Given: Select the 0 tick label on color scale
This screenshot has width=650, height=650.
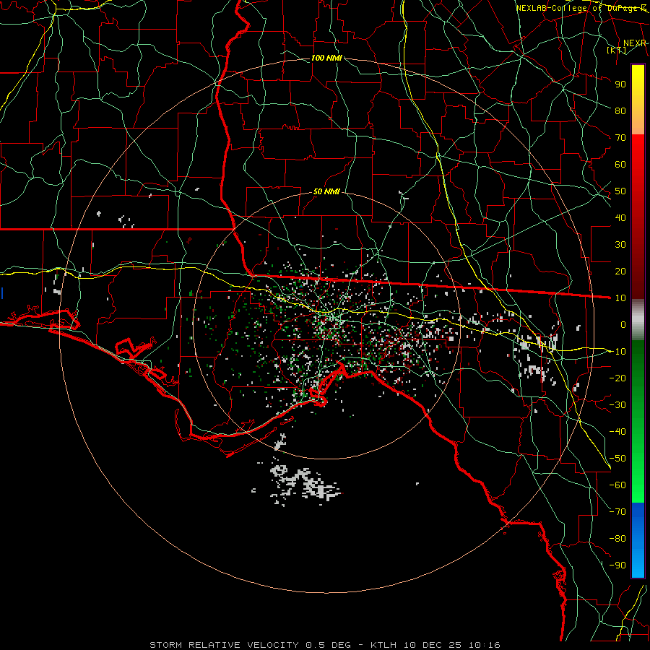Looking at the screenshot, I should coord(623,324).
